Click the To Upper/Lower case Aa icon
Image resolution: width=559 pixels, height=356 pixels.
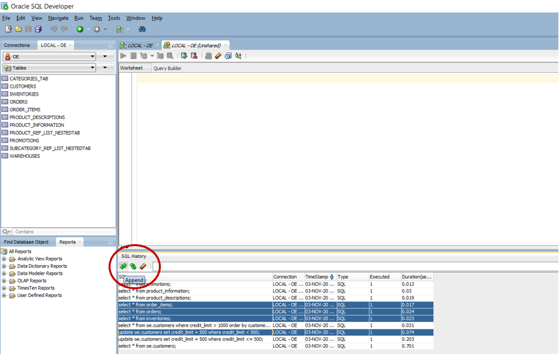point(238,56)
